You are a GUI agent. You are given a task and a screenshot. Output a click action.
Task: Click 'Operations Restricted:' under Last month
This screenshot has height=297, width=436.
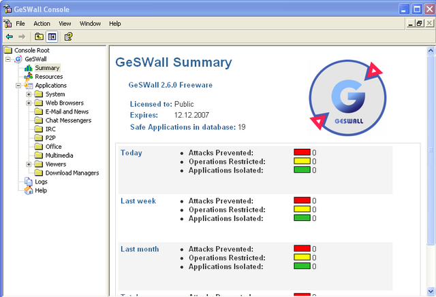[x=227, y=258]
